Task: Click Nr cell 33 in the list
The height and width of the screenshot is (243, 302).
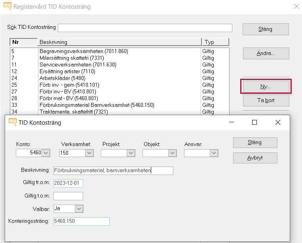Action: pos(14,105)
